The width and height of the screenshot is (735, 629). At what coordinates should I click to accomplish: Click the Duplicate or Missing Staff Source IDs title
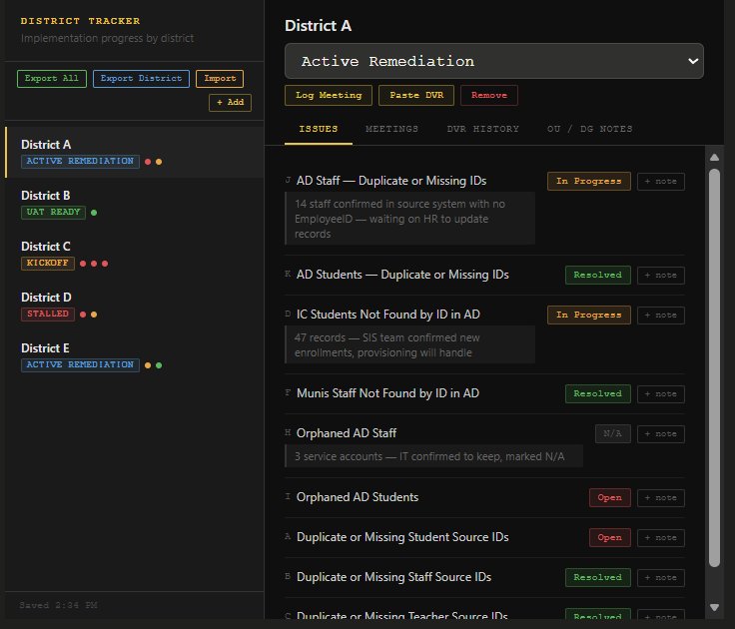(393, 576)
